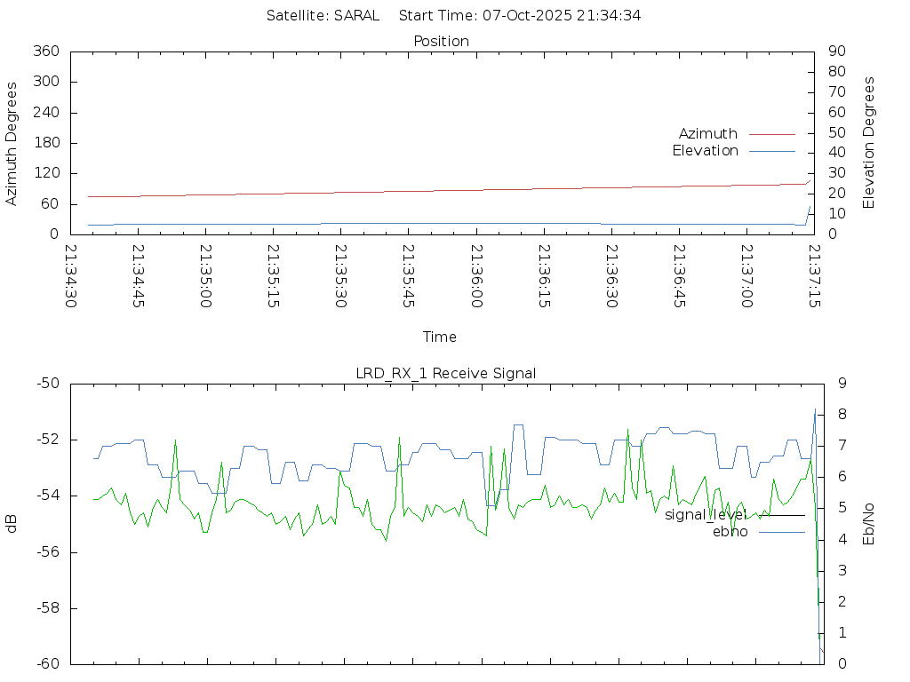Click the Satellite: SARAL header text
The width and height of the screenshot is (910, 682).
(x=323, y=15)
